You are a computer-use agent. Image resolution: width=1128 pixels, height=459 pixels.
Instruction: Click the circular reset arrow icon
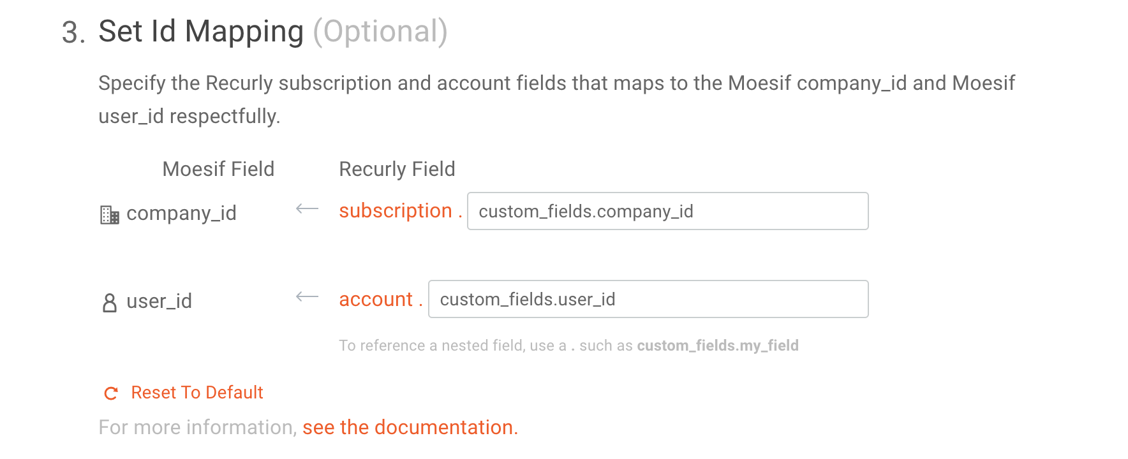click(x=111, y=393)
